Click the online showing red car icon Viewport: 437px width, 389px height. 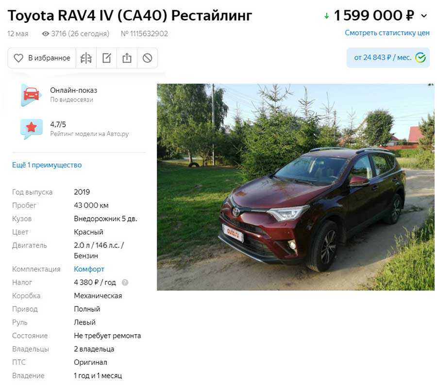(31, 95)
